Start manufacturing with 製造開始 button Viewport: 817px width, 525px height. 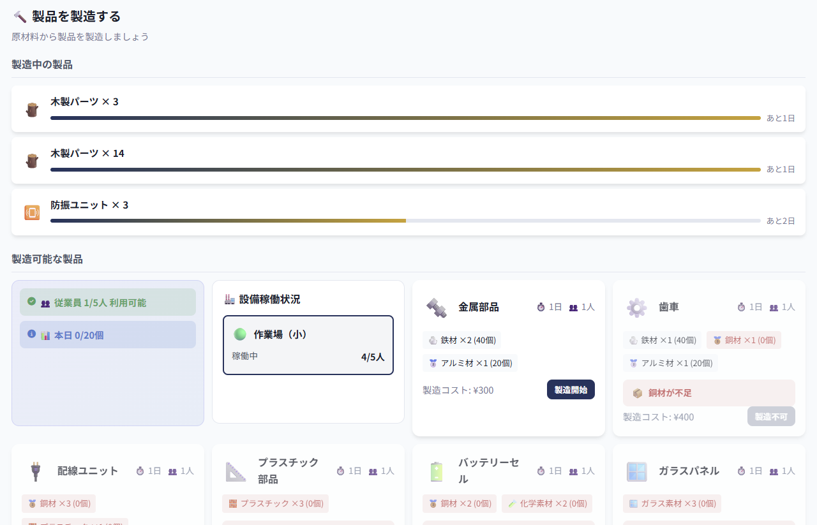571,390
